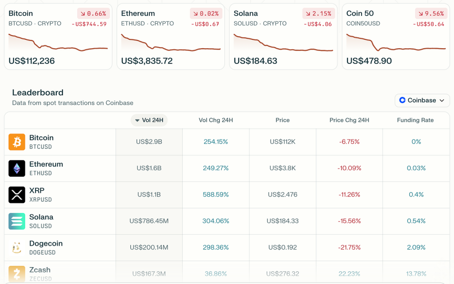Click the Solana logo icon
Image resolution: width=454 pixels, height=284 pixels.
pyautogui.click(x=17, y=221)
